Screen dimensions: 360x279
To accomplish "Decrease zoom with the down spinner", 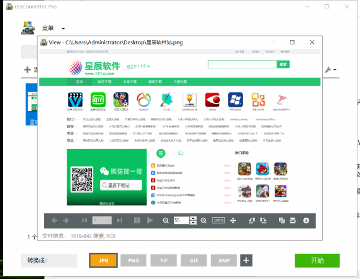I will pyautogui.click(x=193, y=223).
